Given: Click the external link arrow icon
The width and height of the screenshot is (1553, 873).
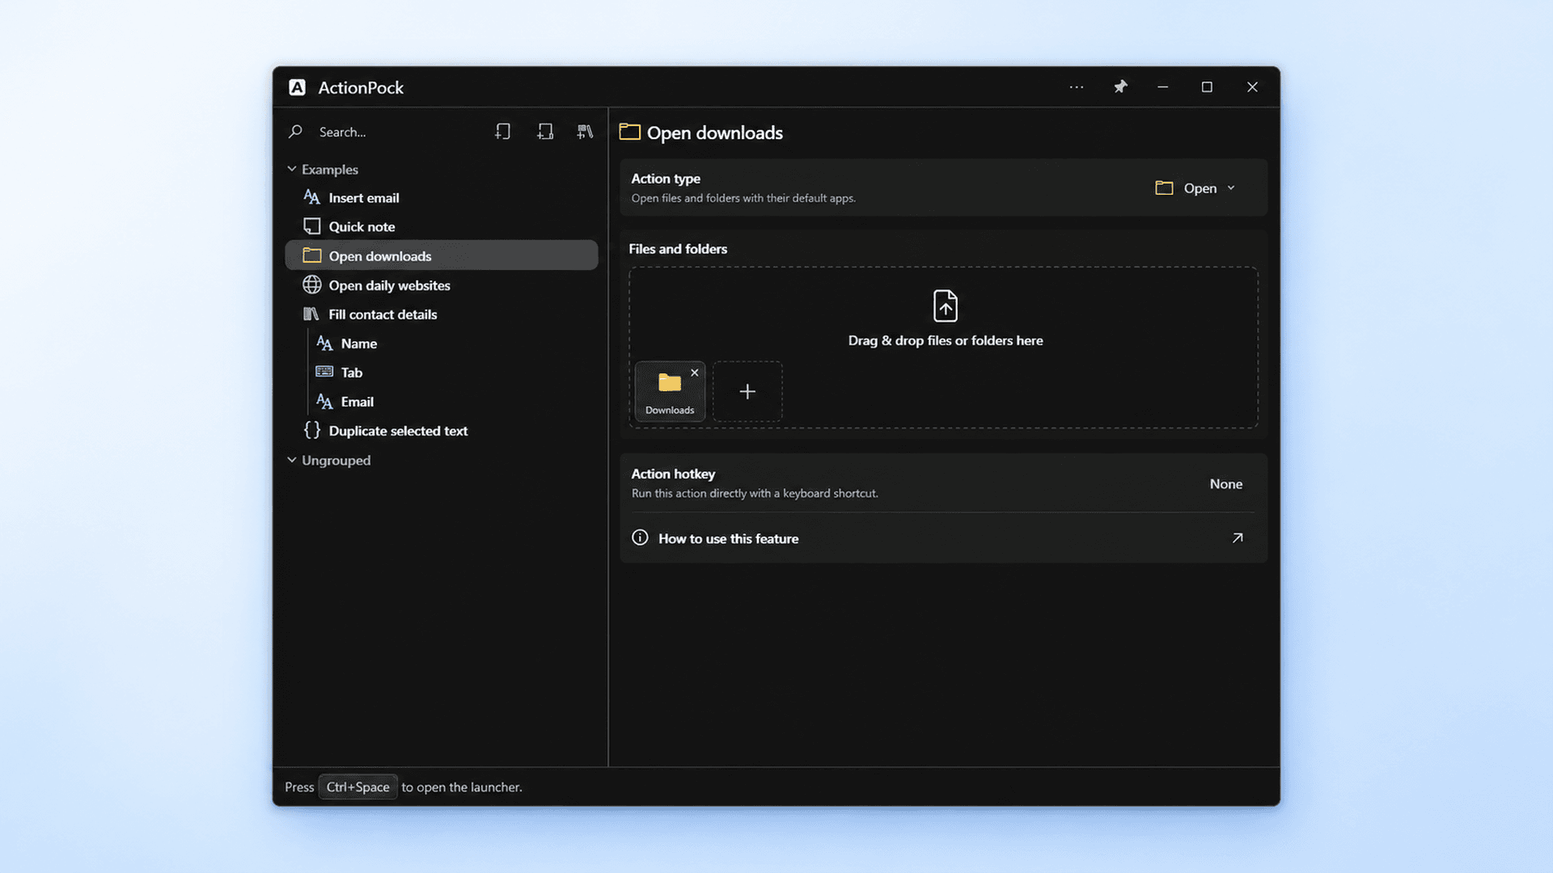Looking at the screenshot, I should [1237, 538].
